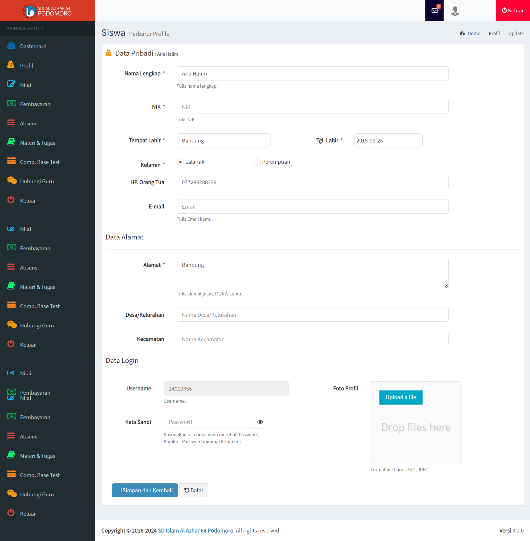Click Home breadcrumb link
530x541 pixels.
(473, 33)
